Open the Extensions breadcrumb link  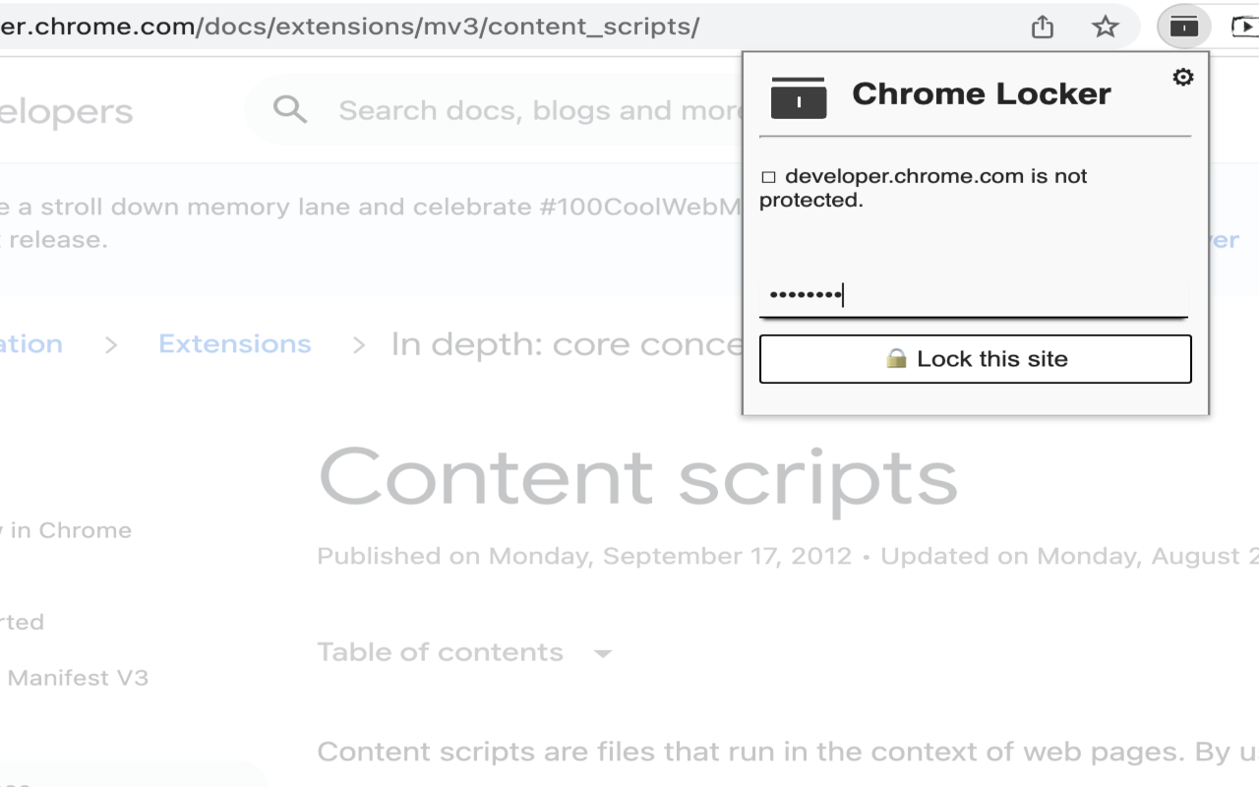click(235, 343)
